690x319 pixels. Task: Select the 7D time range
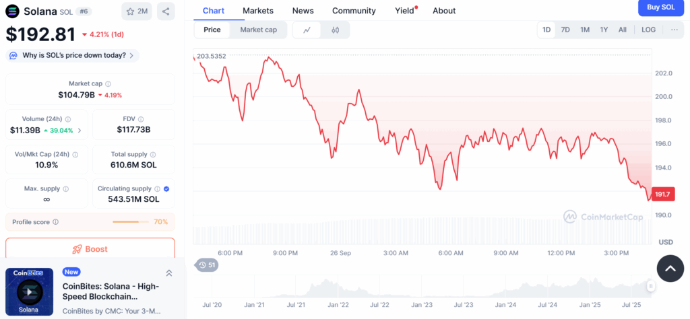point(565,30)
